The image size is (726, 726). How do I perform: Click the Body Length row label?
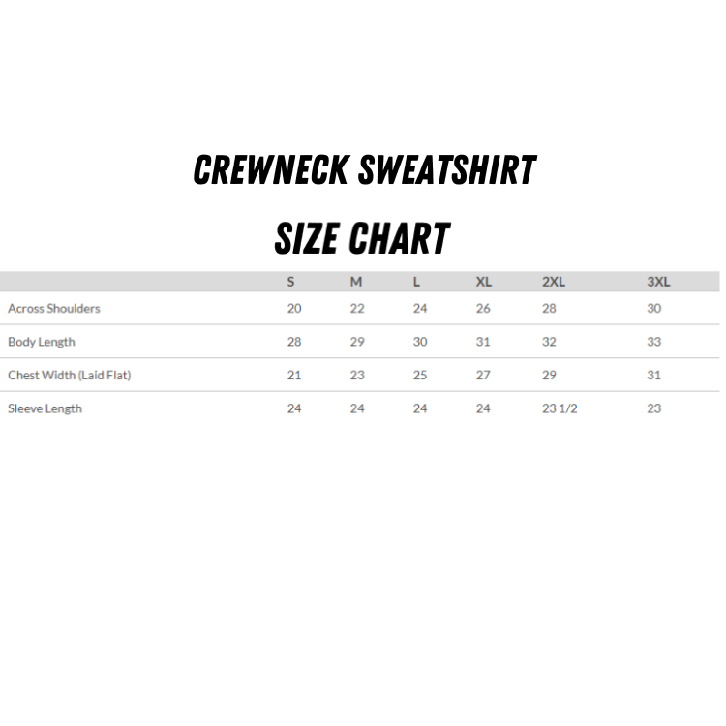tap(42, 342)
